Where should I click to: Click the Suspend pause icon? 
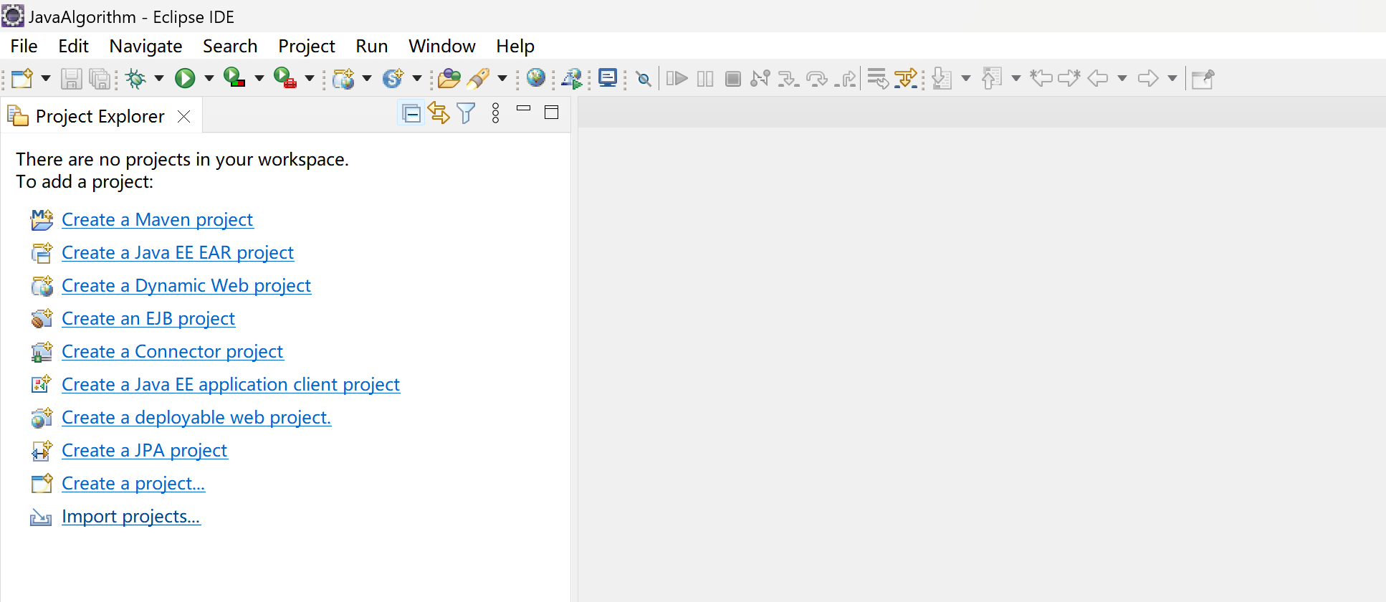pyautogui.click(x=705, y=79)
